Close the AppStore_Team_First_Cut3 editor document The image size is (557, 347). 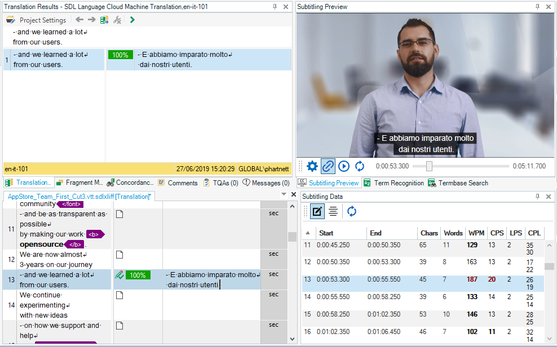pyautogui.click(x=293, y=194)
